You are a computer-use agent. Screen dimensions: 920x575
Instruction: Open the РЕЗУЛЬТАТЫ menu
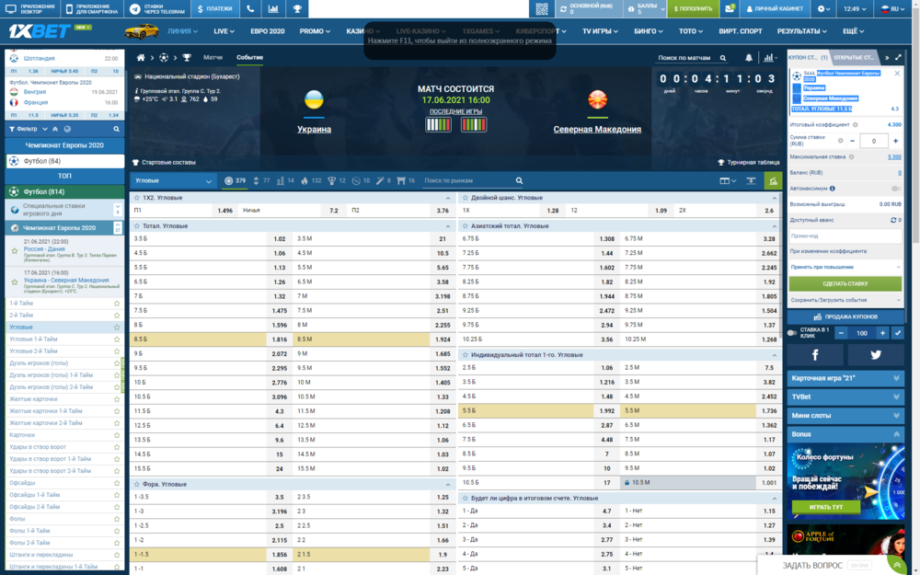coord(802,31)
